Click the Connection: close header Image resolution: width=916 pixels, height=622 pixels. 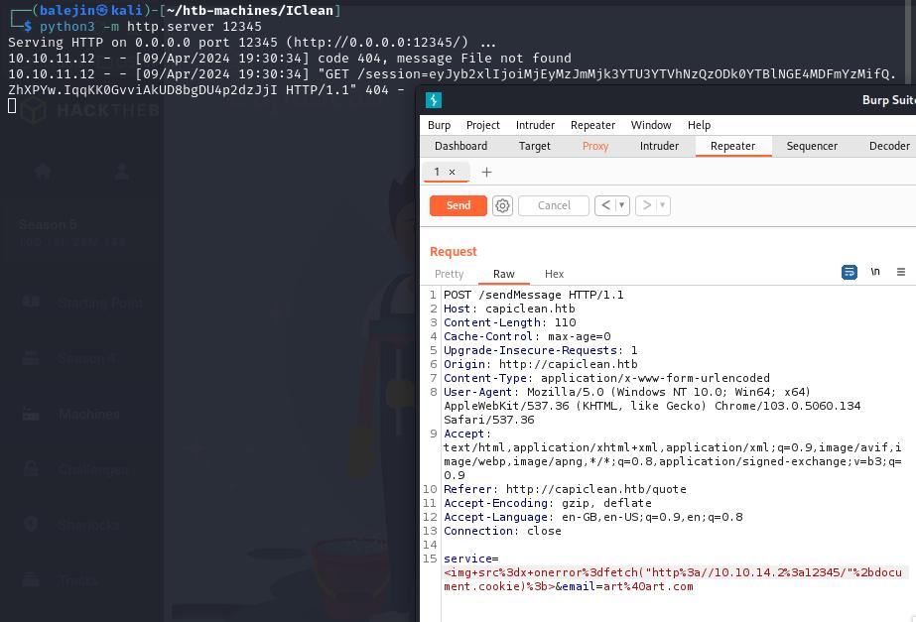point(502,531)
